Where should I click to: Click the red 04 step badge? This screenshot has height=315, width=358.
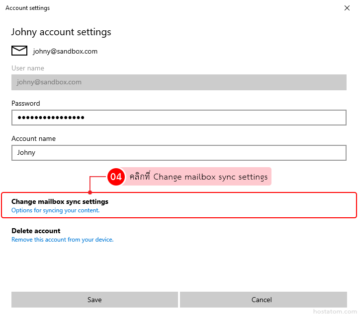point(116,177)
